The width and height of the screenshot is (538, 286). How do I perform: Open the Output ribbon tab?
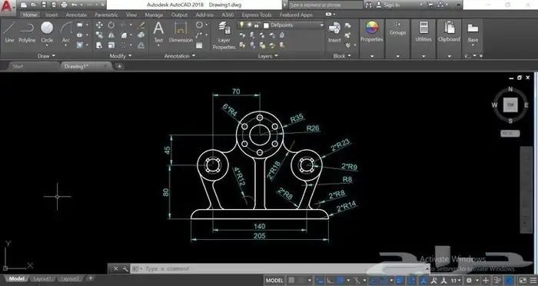[179, 15]
